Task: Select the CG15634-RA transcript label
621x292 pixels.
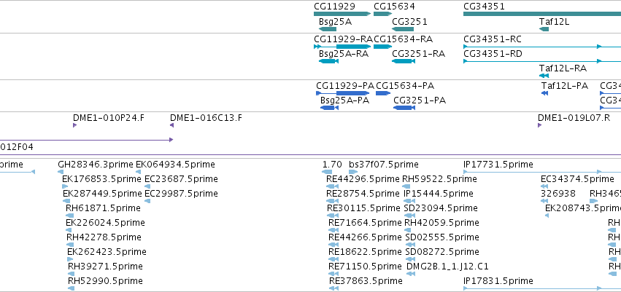Action: [x=403, y=39]
